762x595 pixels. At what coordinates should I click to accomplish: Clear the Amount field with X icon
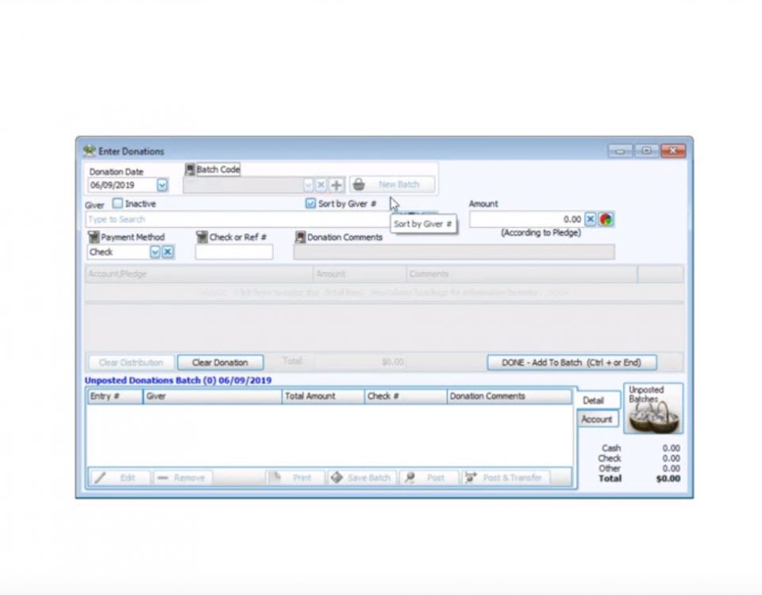pyautogui.click(x=591, y=220)
